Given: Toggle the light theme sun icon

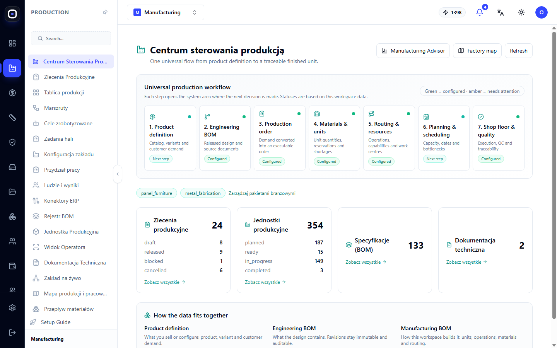Looking at the screenshot, I should point(521,12).
